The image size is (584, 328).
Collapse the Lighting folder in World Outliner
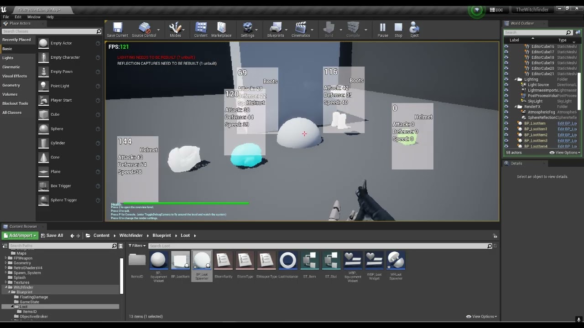click(x=516, y=79)
